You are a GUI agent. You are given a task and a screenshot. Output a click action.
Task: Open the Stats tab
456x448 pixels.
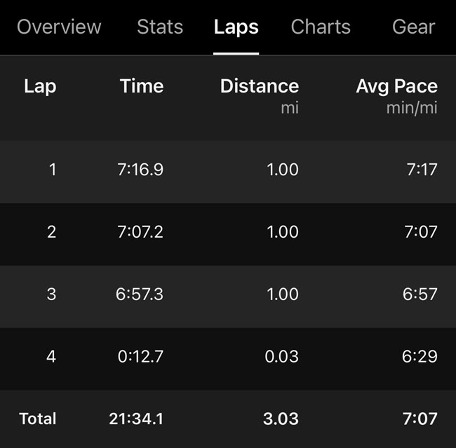[x=160, y=27]
